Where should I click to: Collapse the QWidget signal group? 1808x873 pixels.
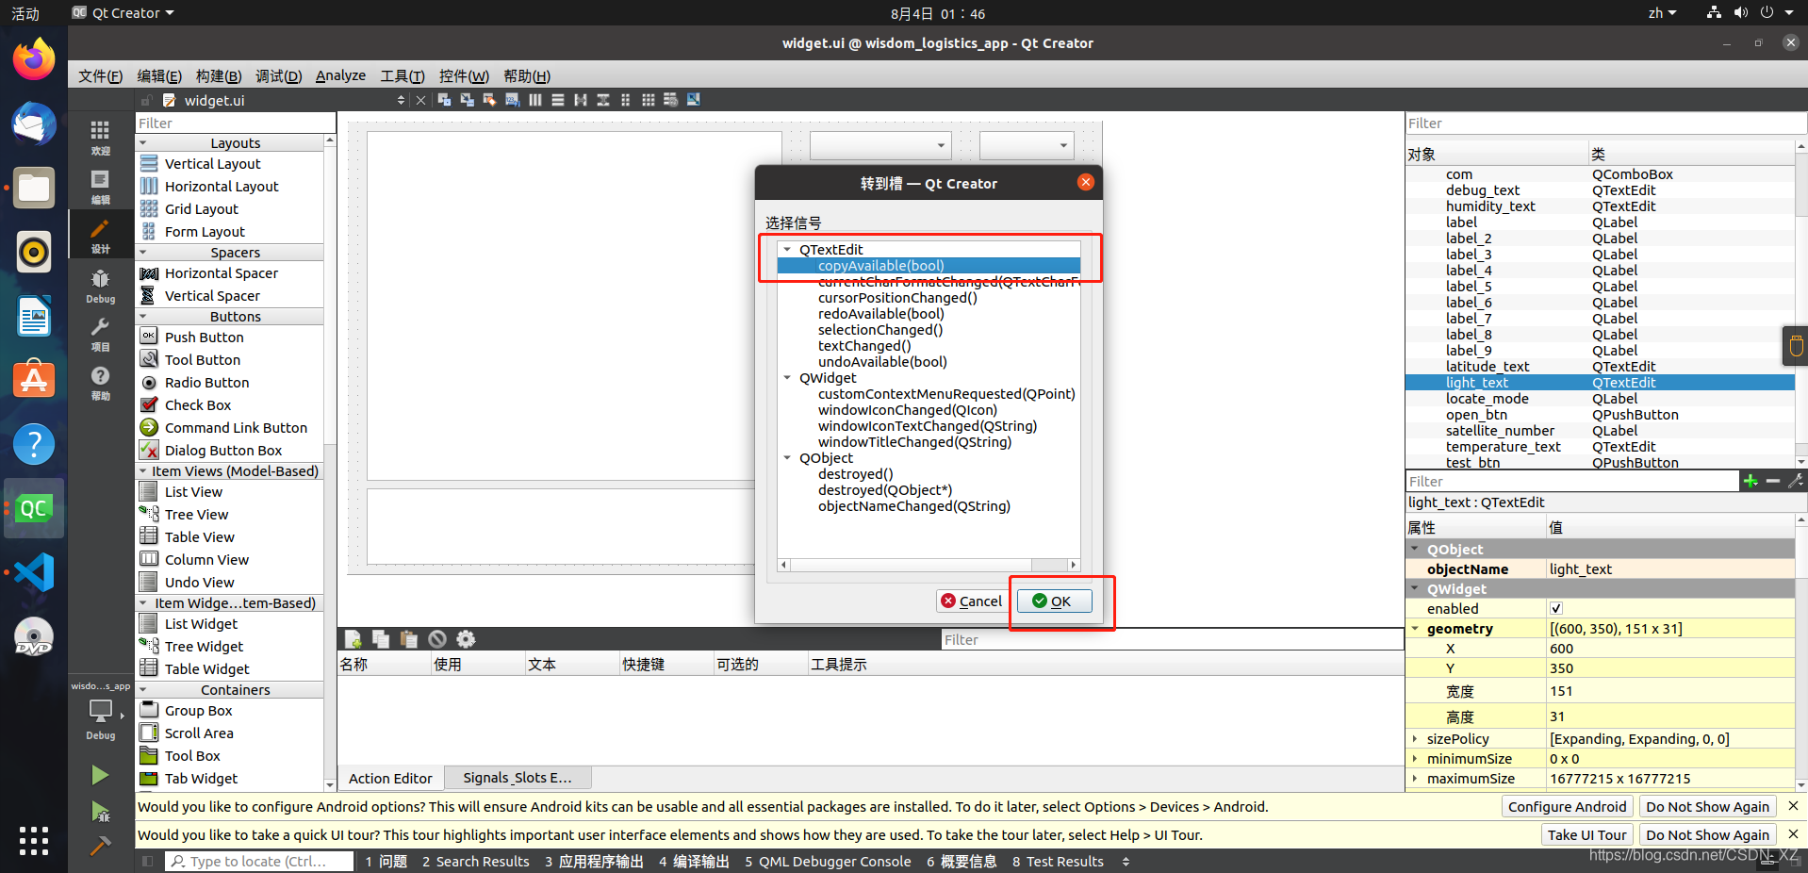(x=788, y=378)
